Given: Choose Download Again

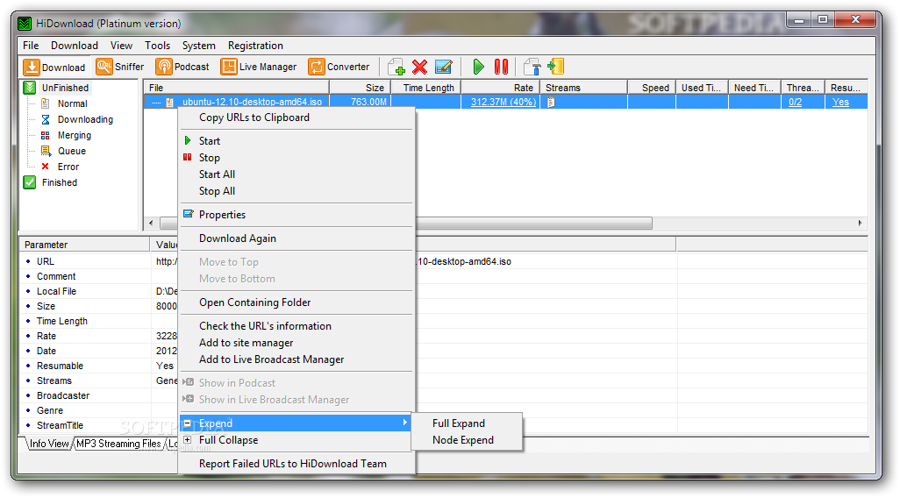Looking at the screenshot, I should [x=296, y=238].
